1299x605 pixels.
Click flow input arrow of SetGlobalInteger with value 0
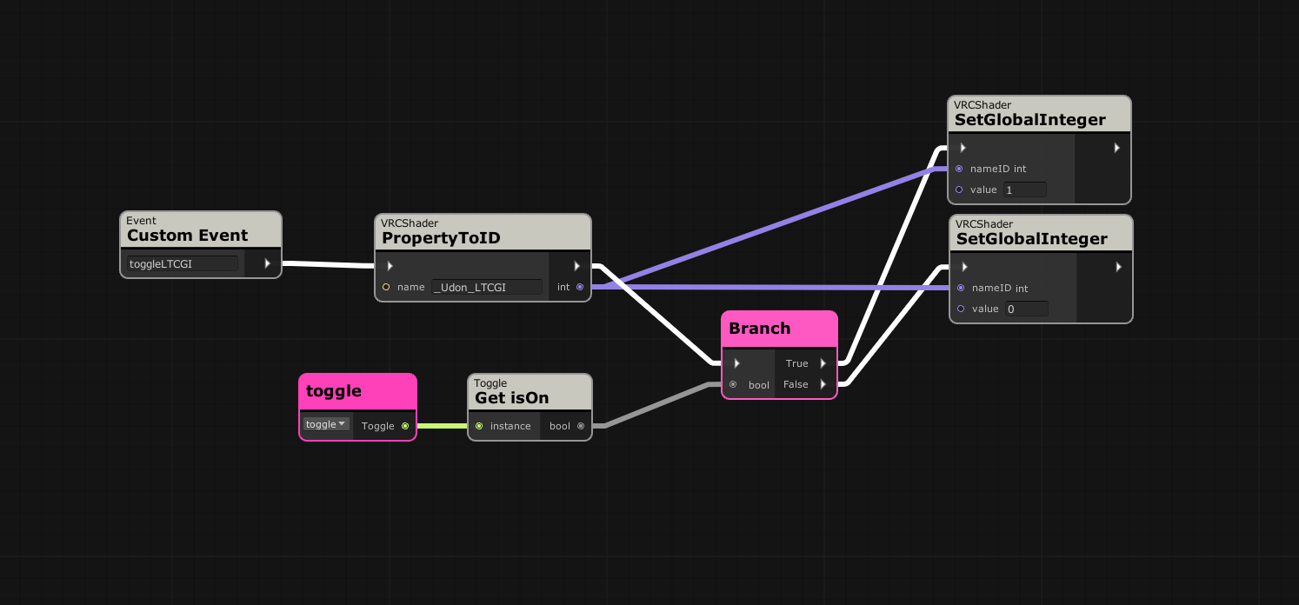[x=964, y=267]
